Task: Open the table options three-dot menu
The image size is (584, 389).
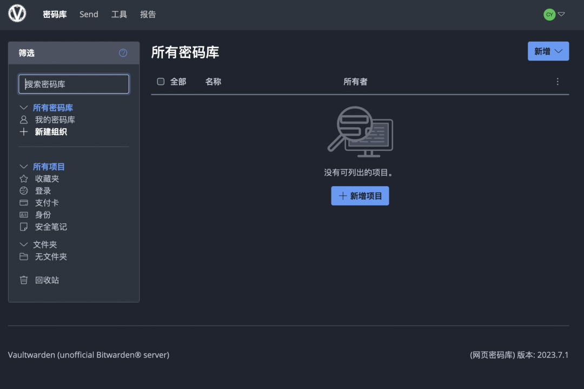Action: tap(558, 81)
